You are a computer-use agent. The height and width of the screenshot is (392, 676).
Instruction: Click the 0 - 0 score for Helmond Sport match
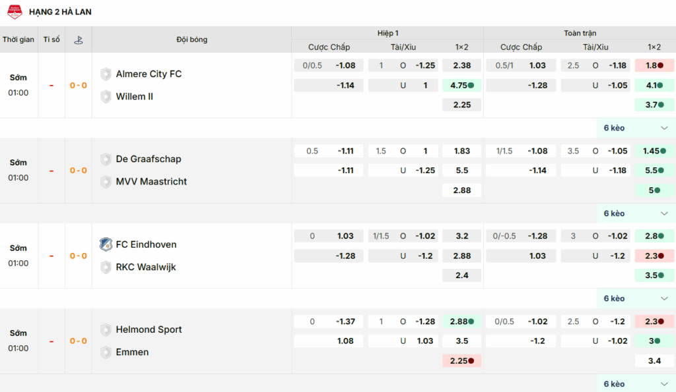[79, 341]
